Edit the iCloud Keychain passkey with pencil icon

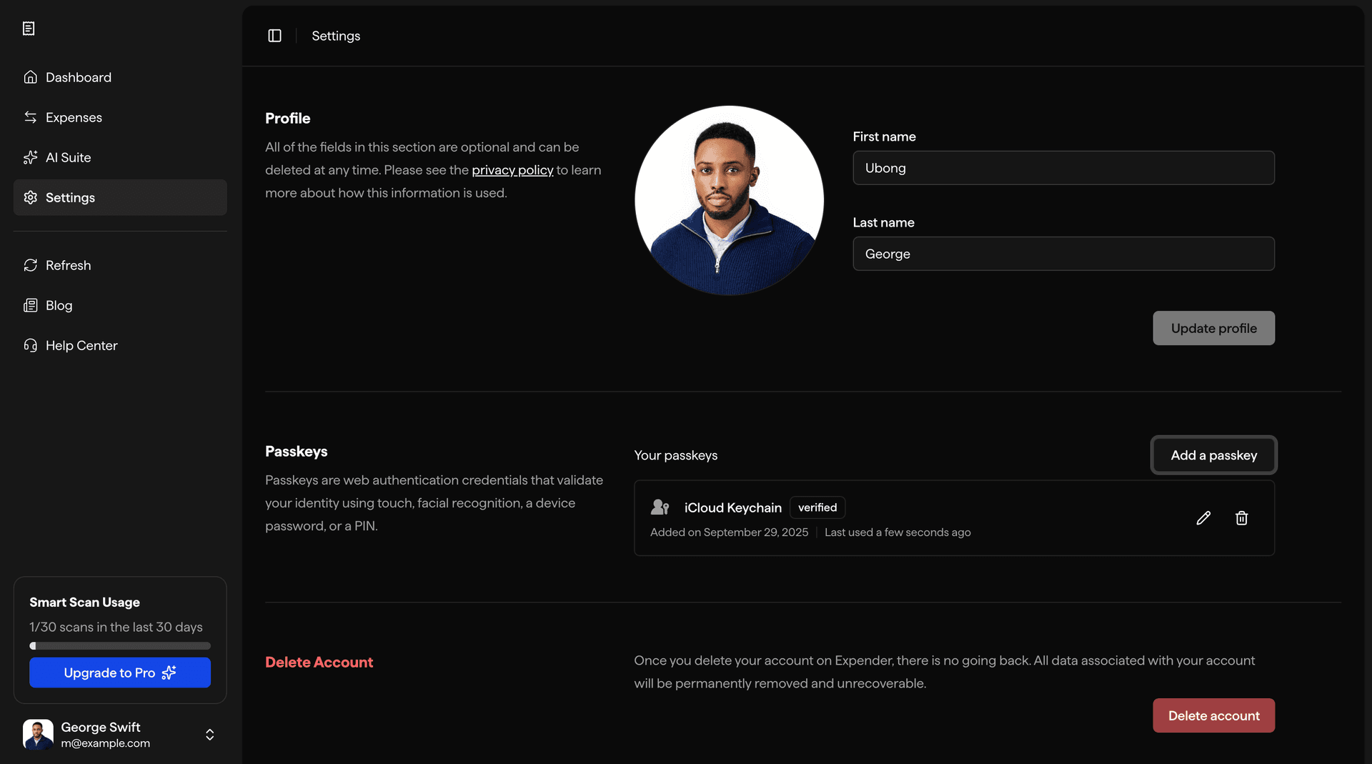pos(1203,518)
